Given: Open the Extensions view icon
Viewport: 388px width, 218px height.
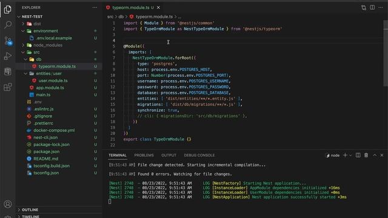Looking at the screenshot, I should coord(8,87).
